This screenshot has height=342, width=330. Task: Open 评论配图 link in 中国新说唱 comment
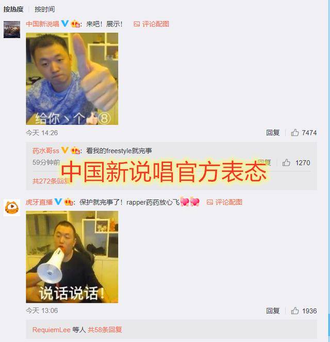[x=151, y=24]
